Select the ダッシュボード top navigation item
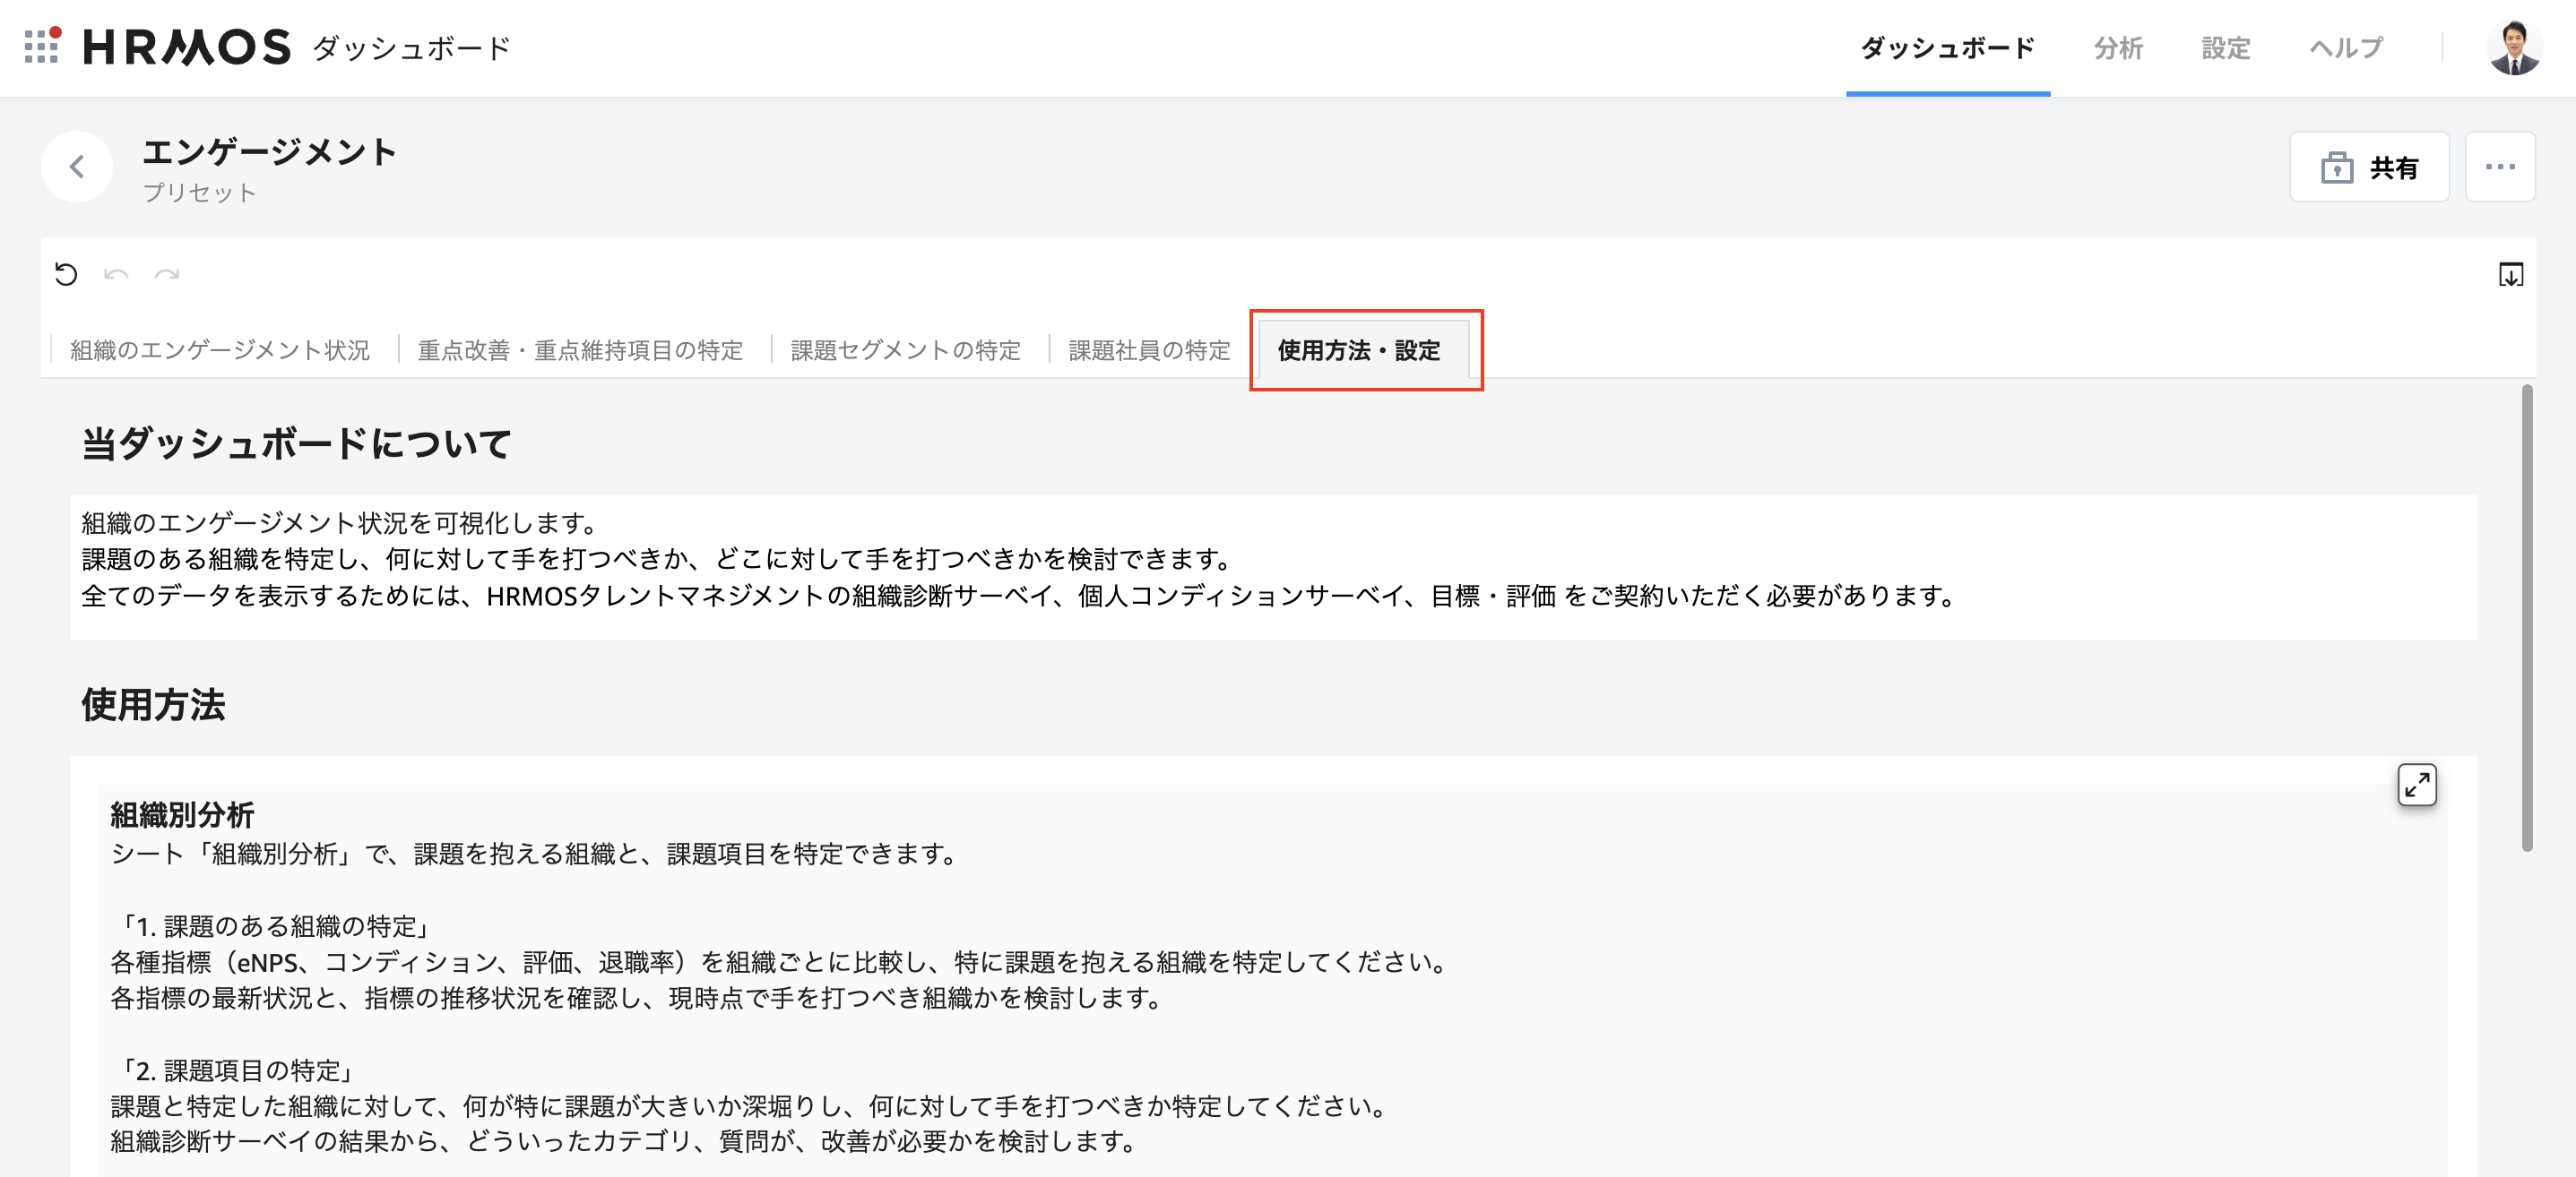The image size is (2576, 1177). pos(1947,48)
